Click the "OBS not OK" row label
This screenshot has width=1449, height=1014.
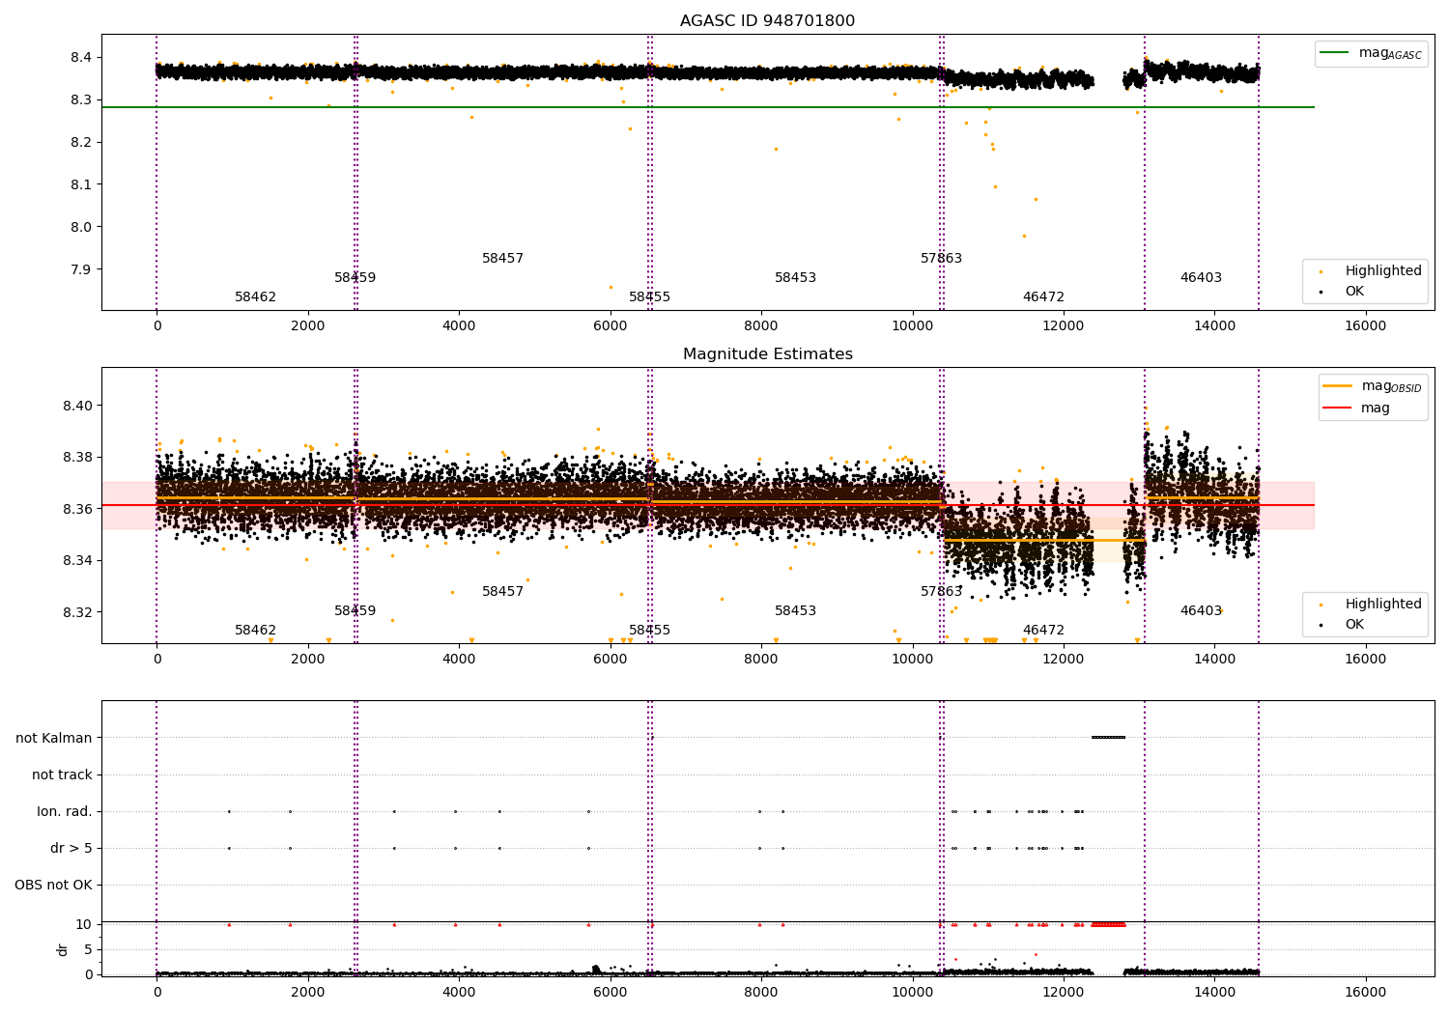[54, 885]
